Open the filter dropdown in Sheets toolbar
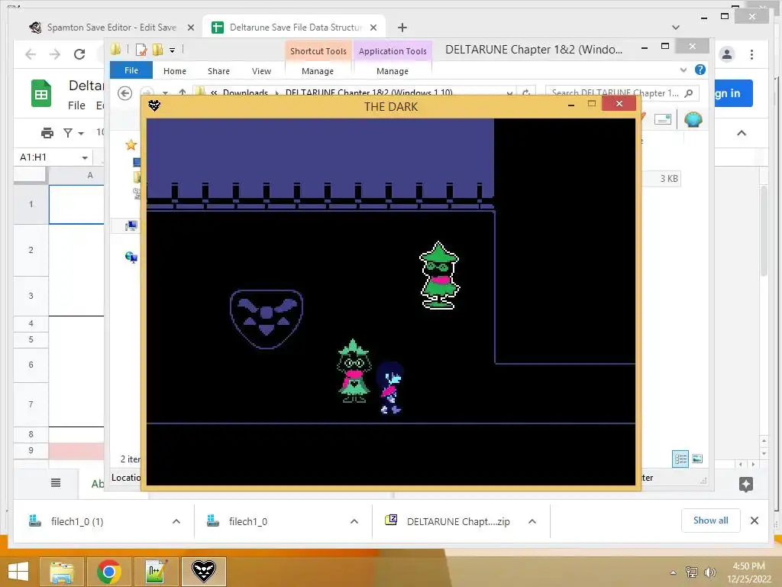782x587 pixels. tap(73, 133)
